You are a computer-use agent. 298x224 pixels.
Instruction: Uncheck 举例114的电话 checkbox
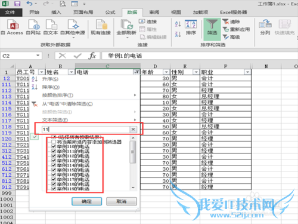(x=54, y=165)
